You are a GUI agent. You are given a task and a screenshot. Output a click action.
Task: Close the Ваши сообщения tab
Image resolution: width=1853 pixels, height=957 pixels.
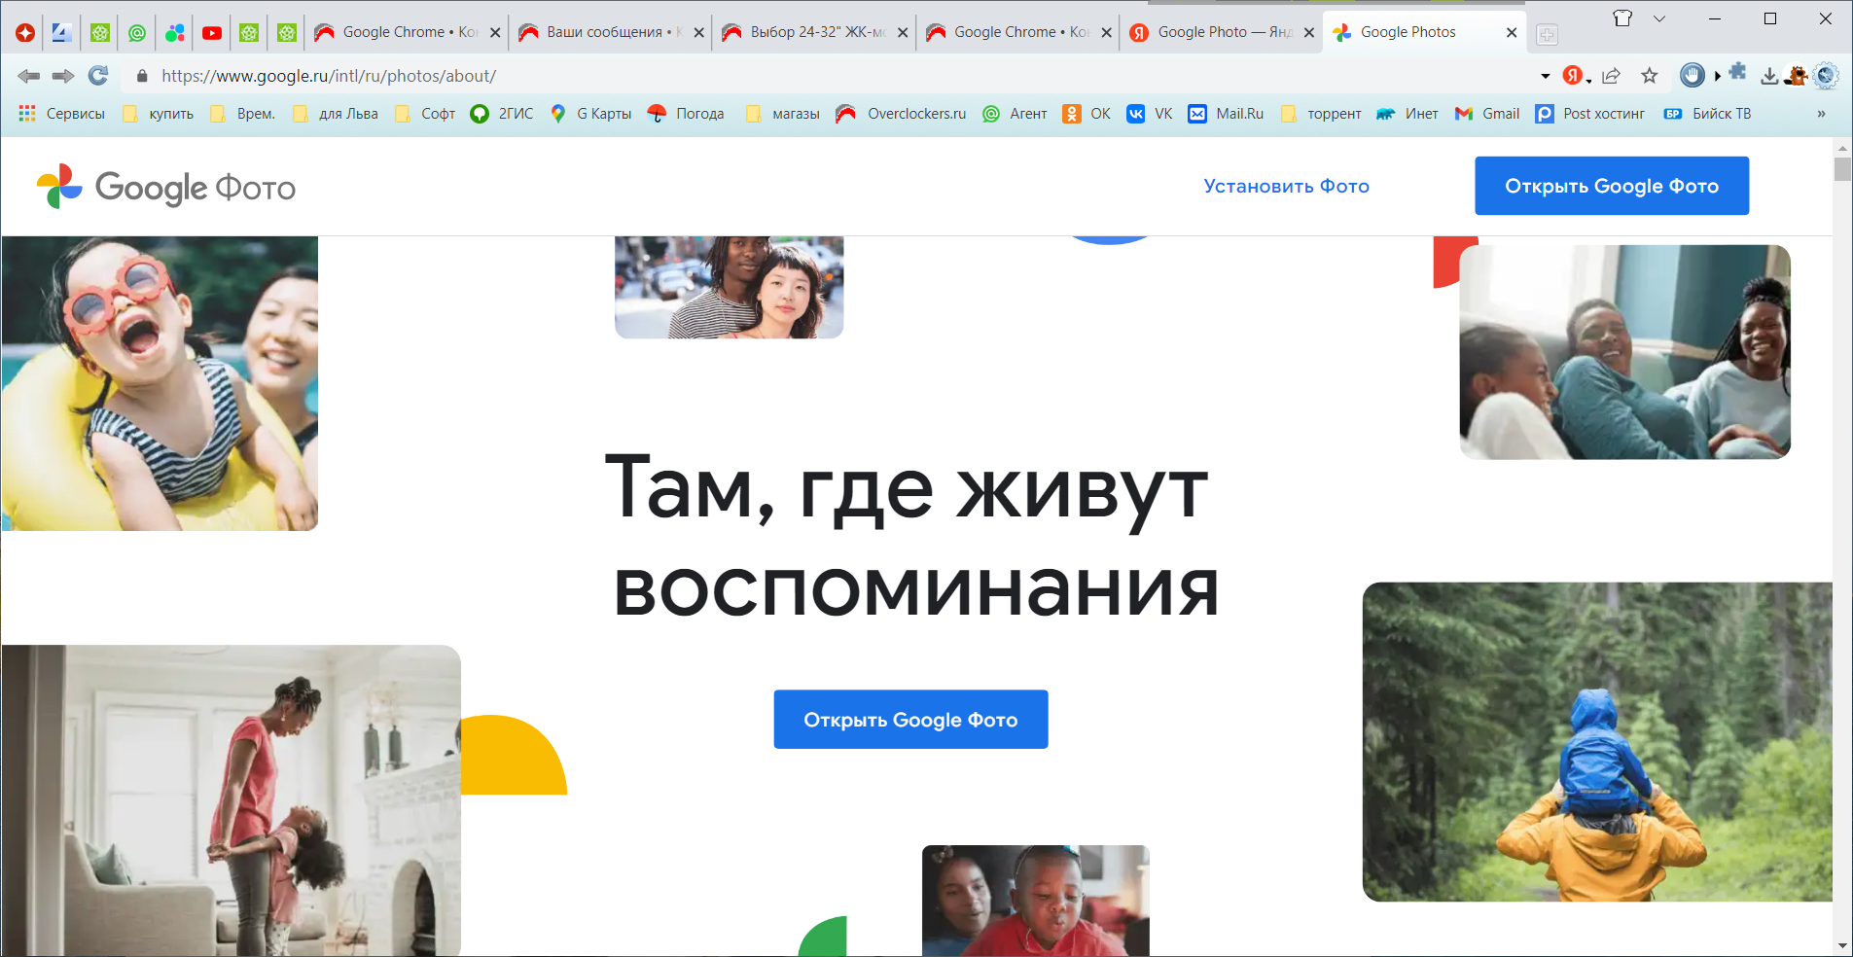pyautogui.click(x=698, y=33)
